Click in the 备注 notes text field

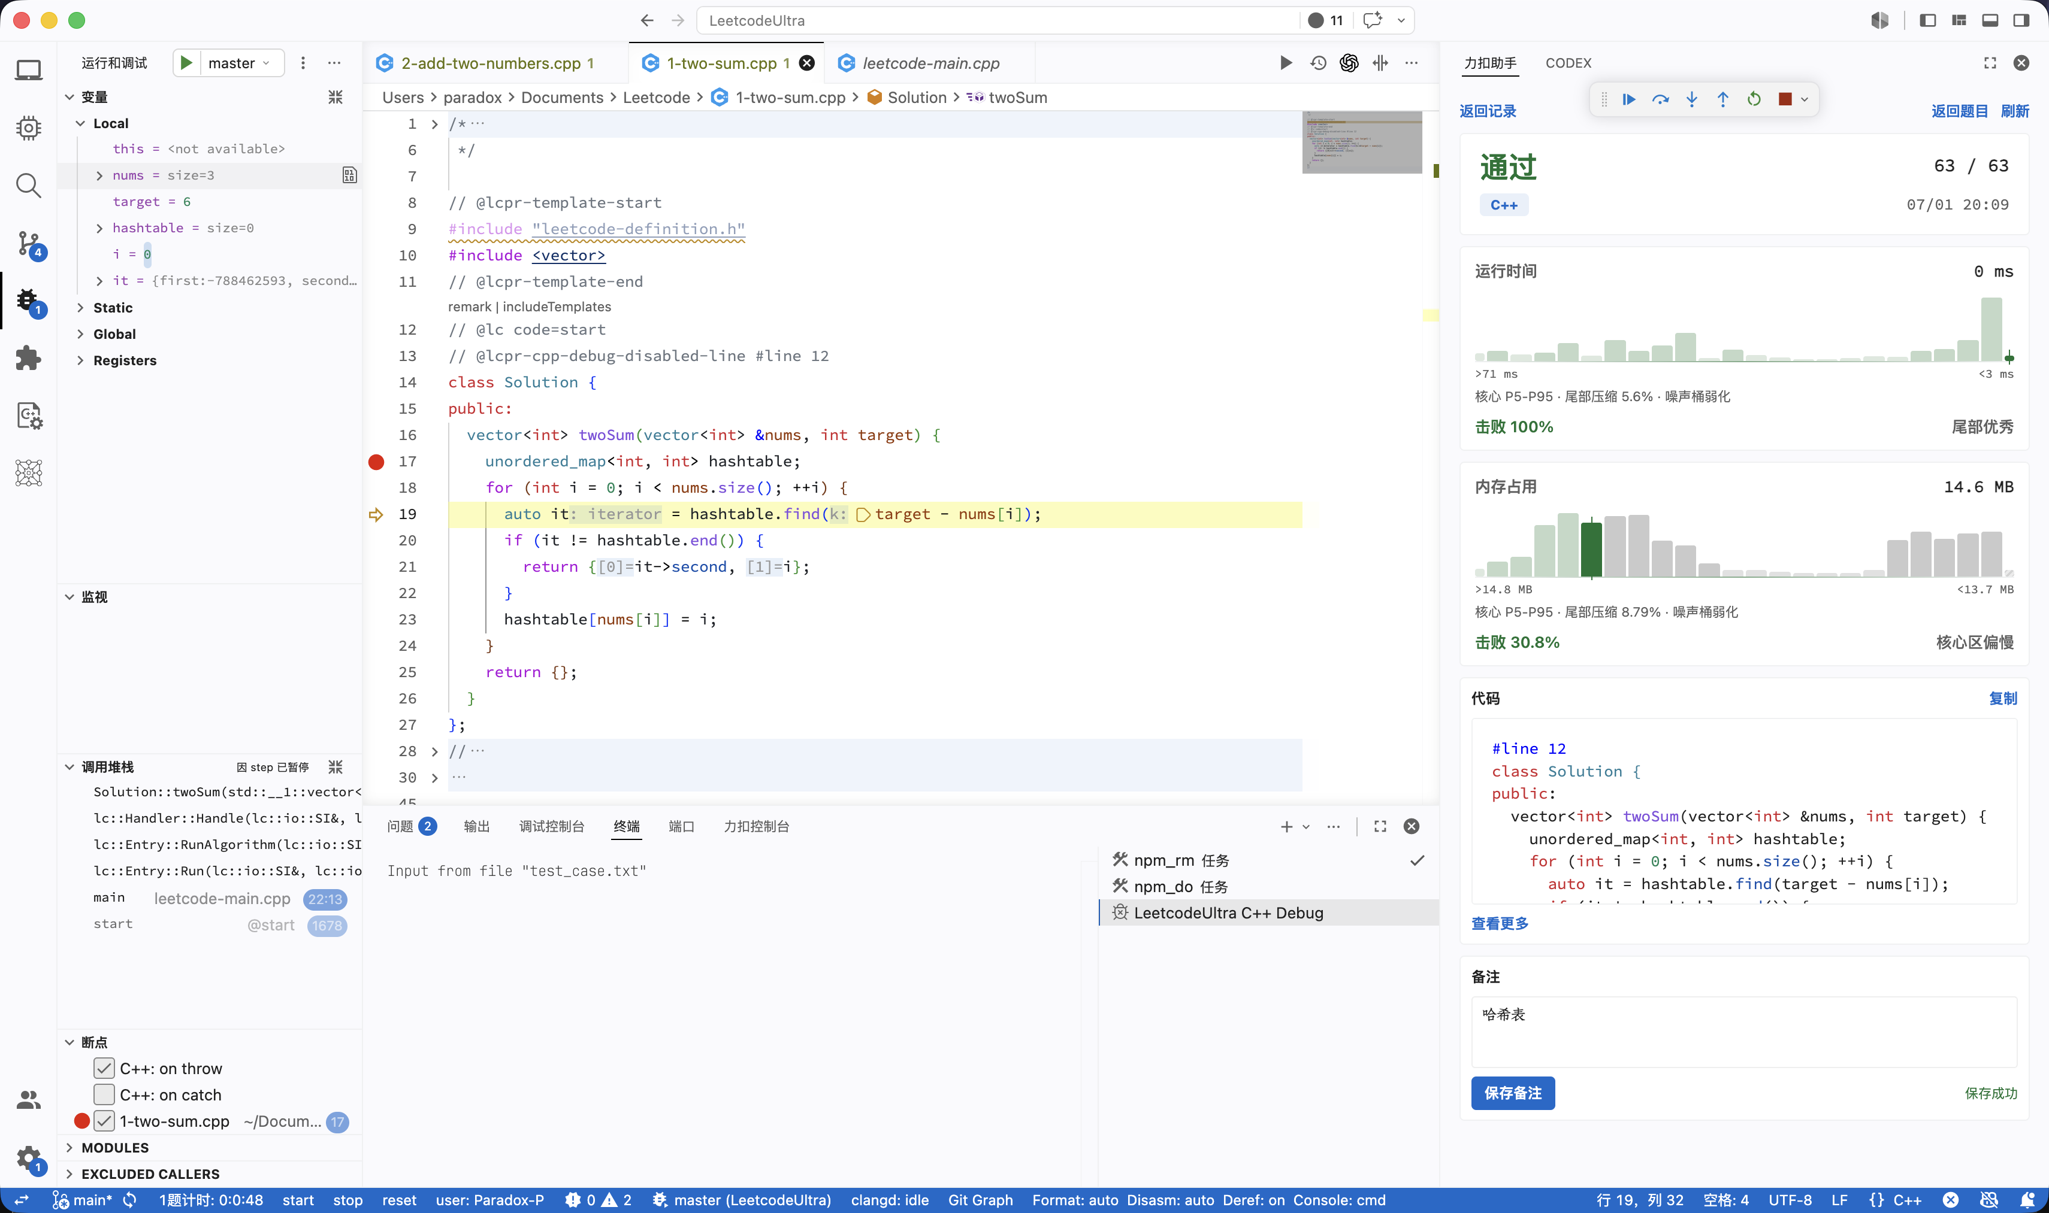1743,1032
